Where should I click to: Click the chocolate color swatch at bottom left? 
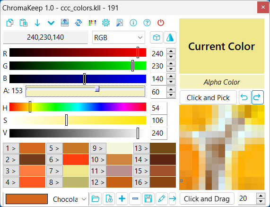tap(26, 199)
